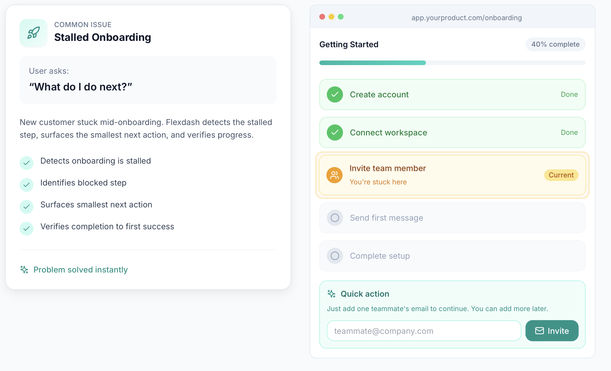The height and width of the screenshot is (371, 611).
Task: Click the rocket icon beside Stalled Onboarding
Action: tap(33, 33)
